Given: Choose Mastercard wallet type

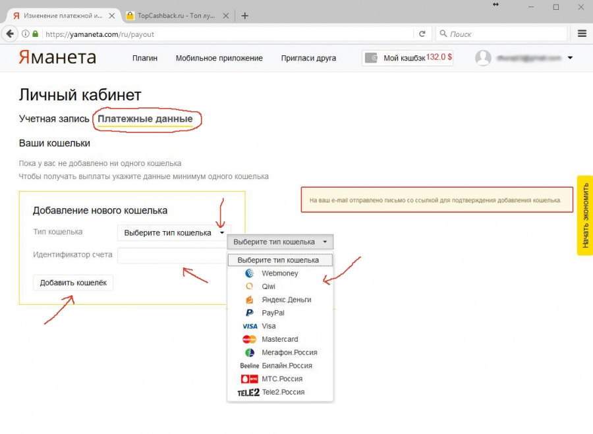Looking at the screenshot, I should [x=280, y=339].
